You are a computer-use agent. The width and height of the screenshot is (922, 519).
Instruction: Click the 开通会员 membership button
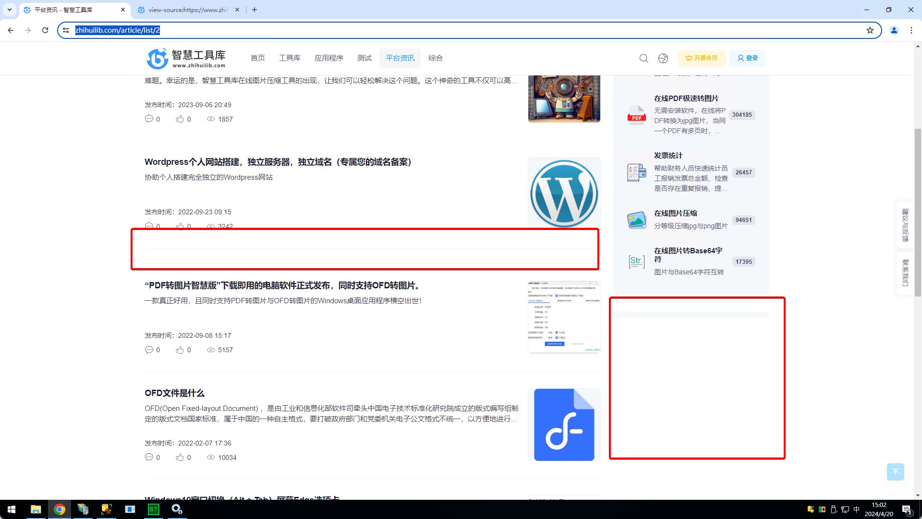[x=702, y=58]
